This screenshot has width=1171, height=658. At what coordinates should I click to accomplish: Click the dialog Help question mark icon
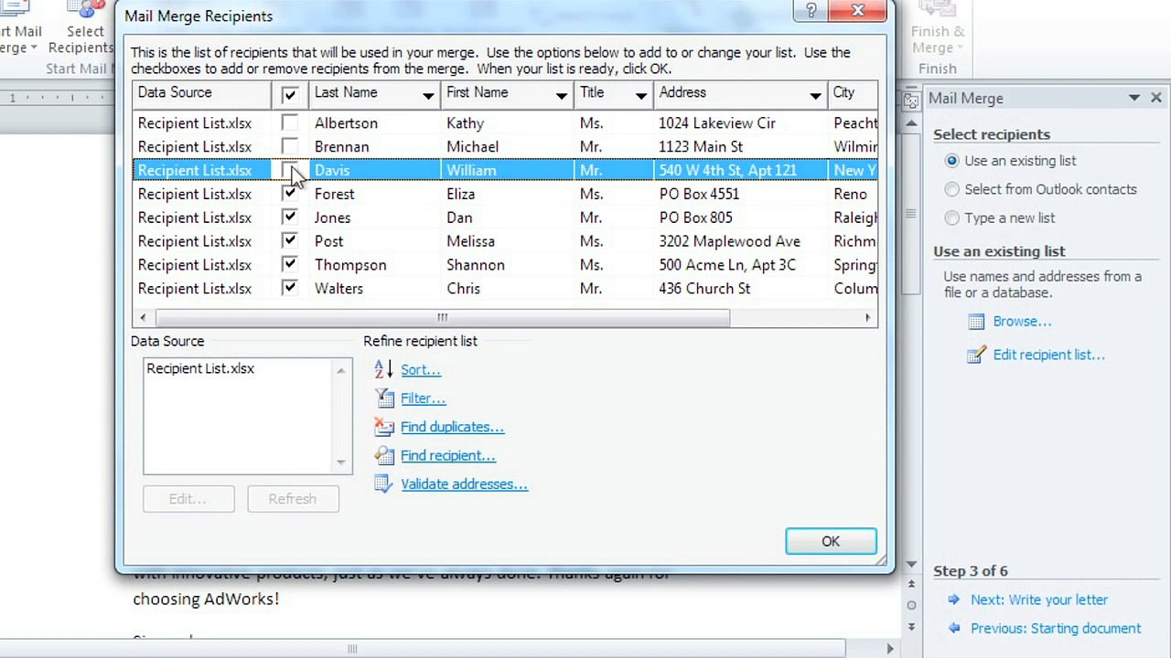pyautogui.click(x=811, y=11)
